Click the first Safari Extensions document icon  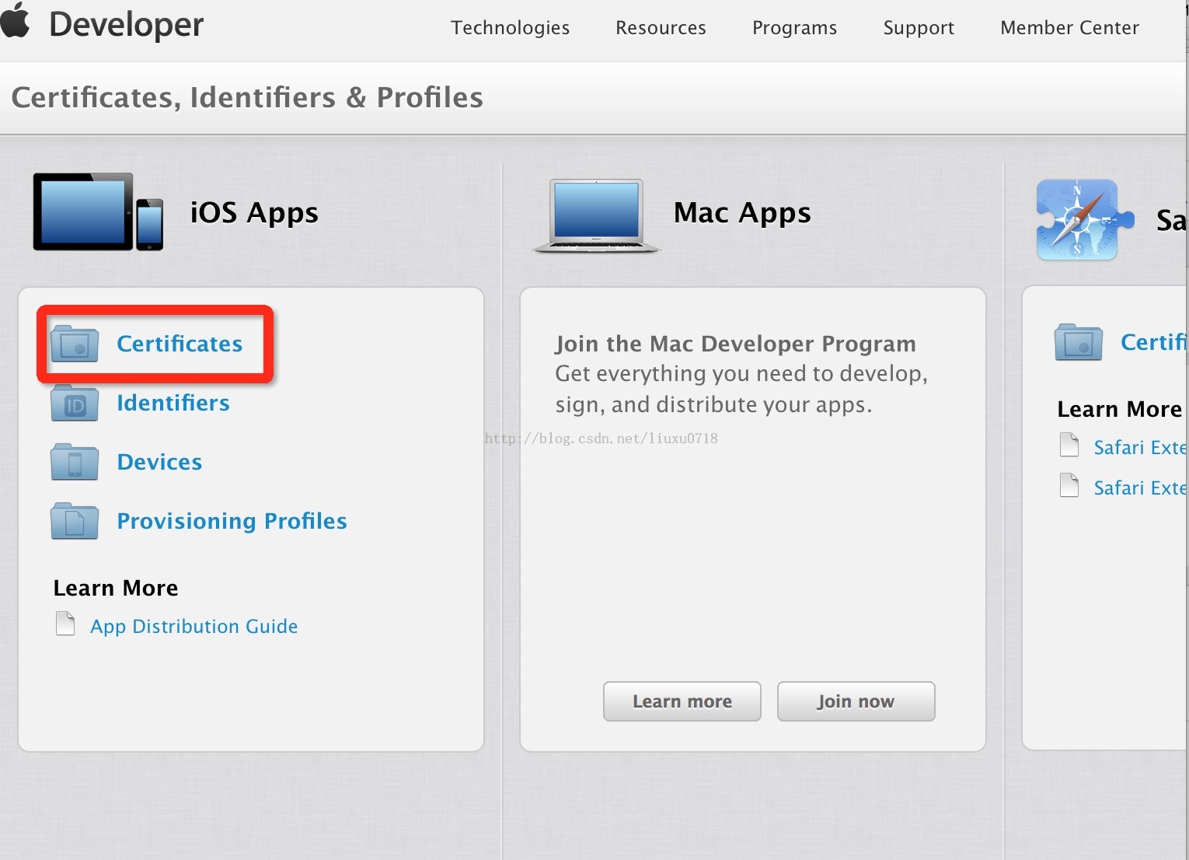[1069, 445]
